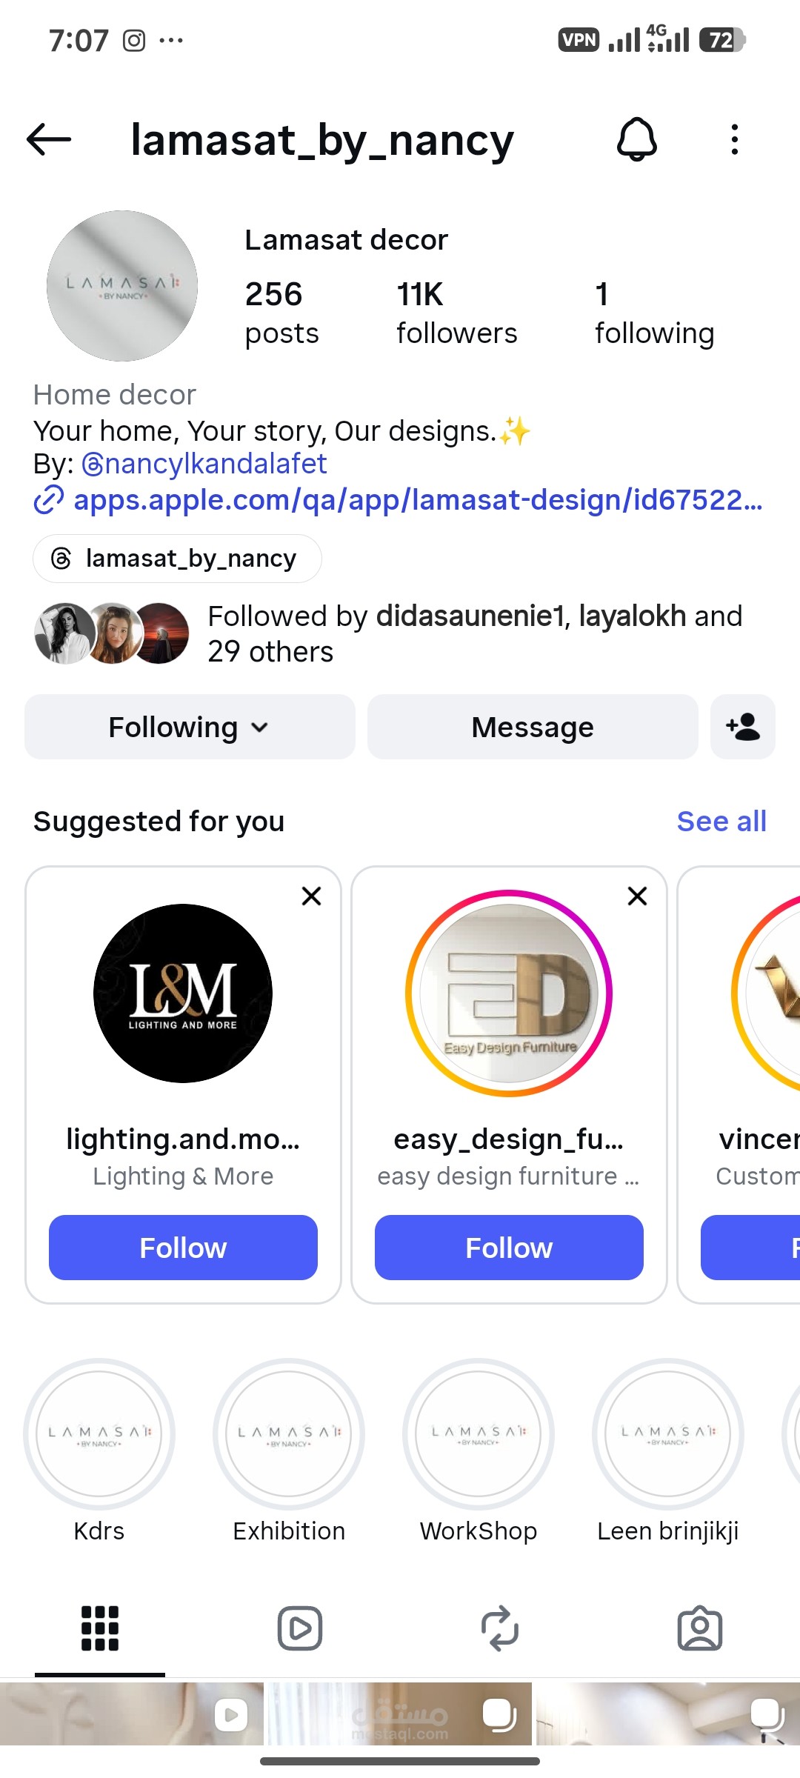Open notification bell for lamasat_by_nancy
This screenshot has width=800, height=1778.
pyautogui.click(x=636, y=139)
